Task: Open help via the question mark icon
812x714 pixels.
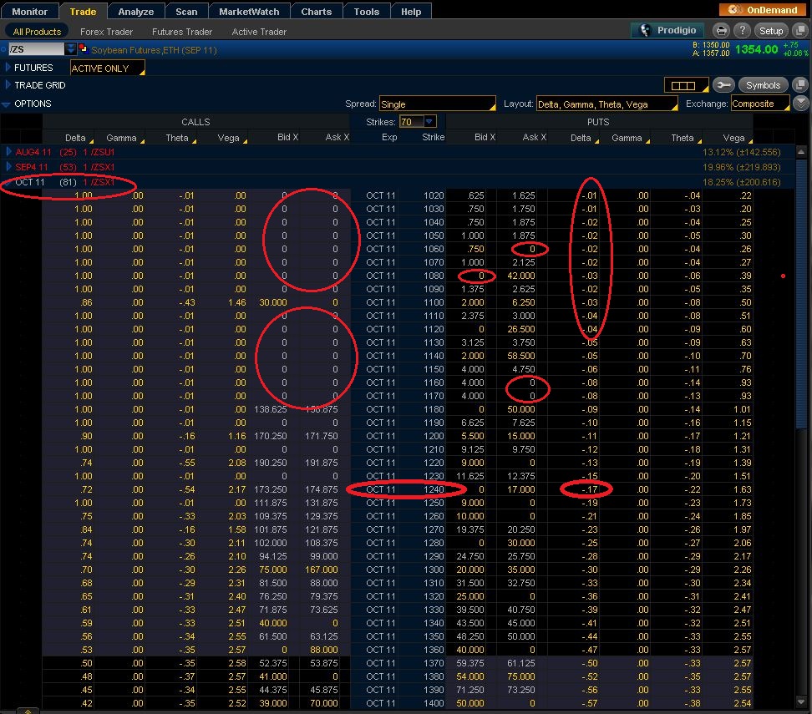Action: [x=742, y=31]
